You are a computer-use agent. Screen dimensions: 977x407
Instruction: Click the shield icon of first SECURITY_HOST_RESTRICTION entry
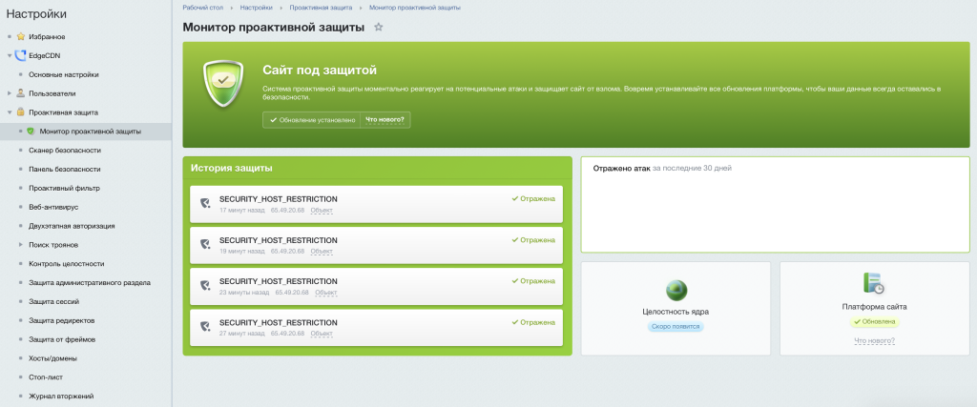[205, 203]
